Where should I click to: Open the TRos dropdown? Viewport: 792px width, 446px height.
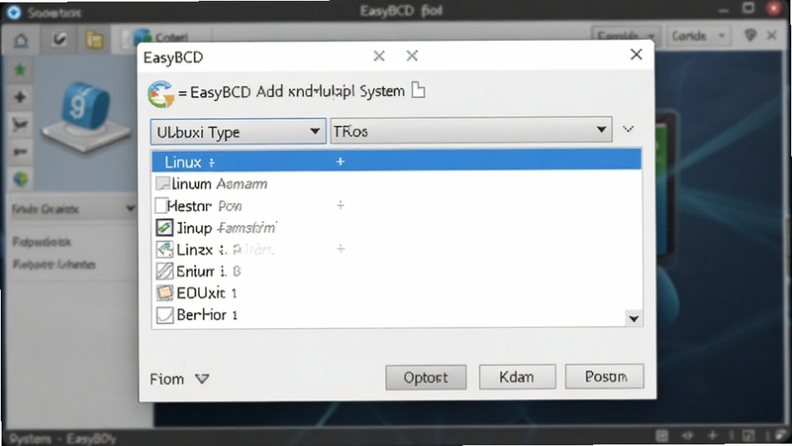pyautogui.click(x=471, y=131)
